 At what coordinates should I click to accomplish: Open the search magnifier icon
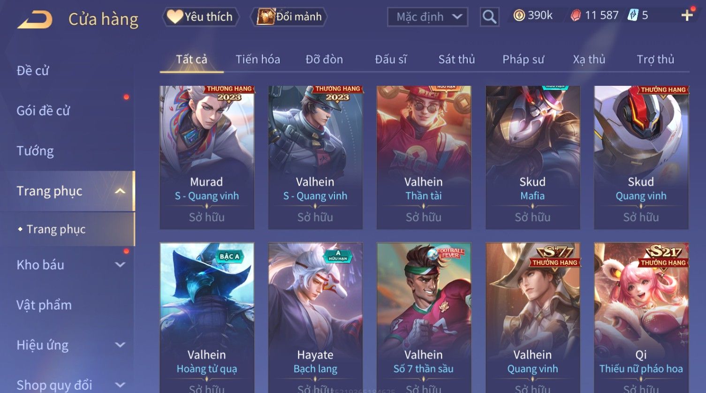489,17
